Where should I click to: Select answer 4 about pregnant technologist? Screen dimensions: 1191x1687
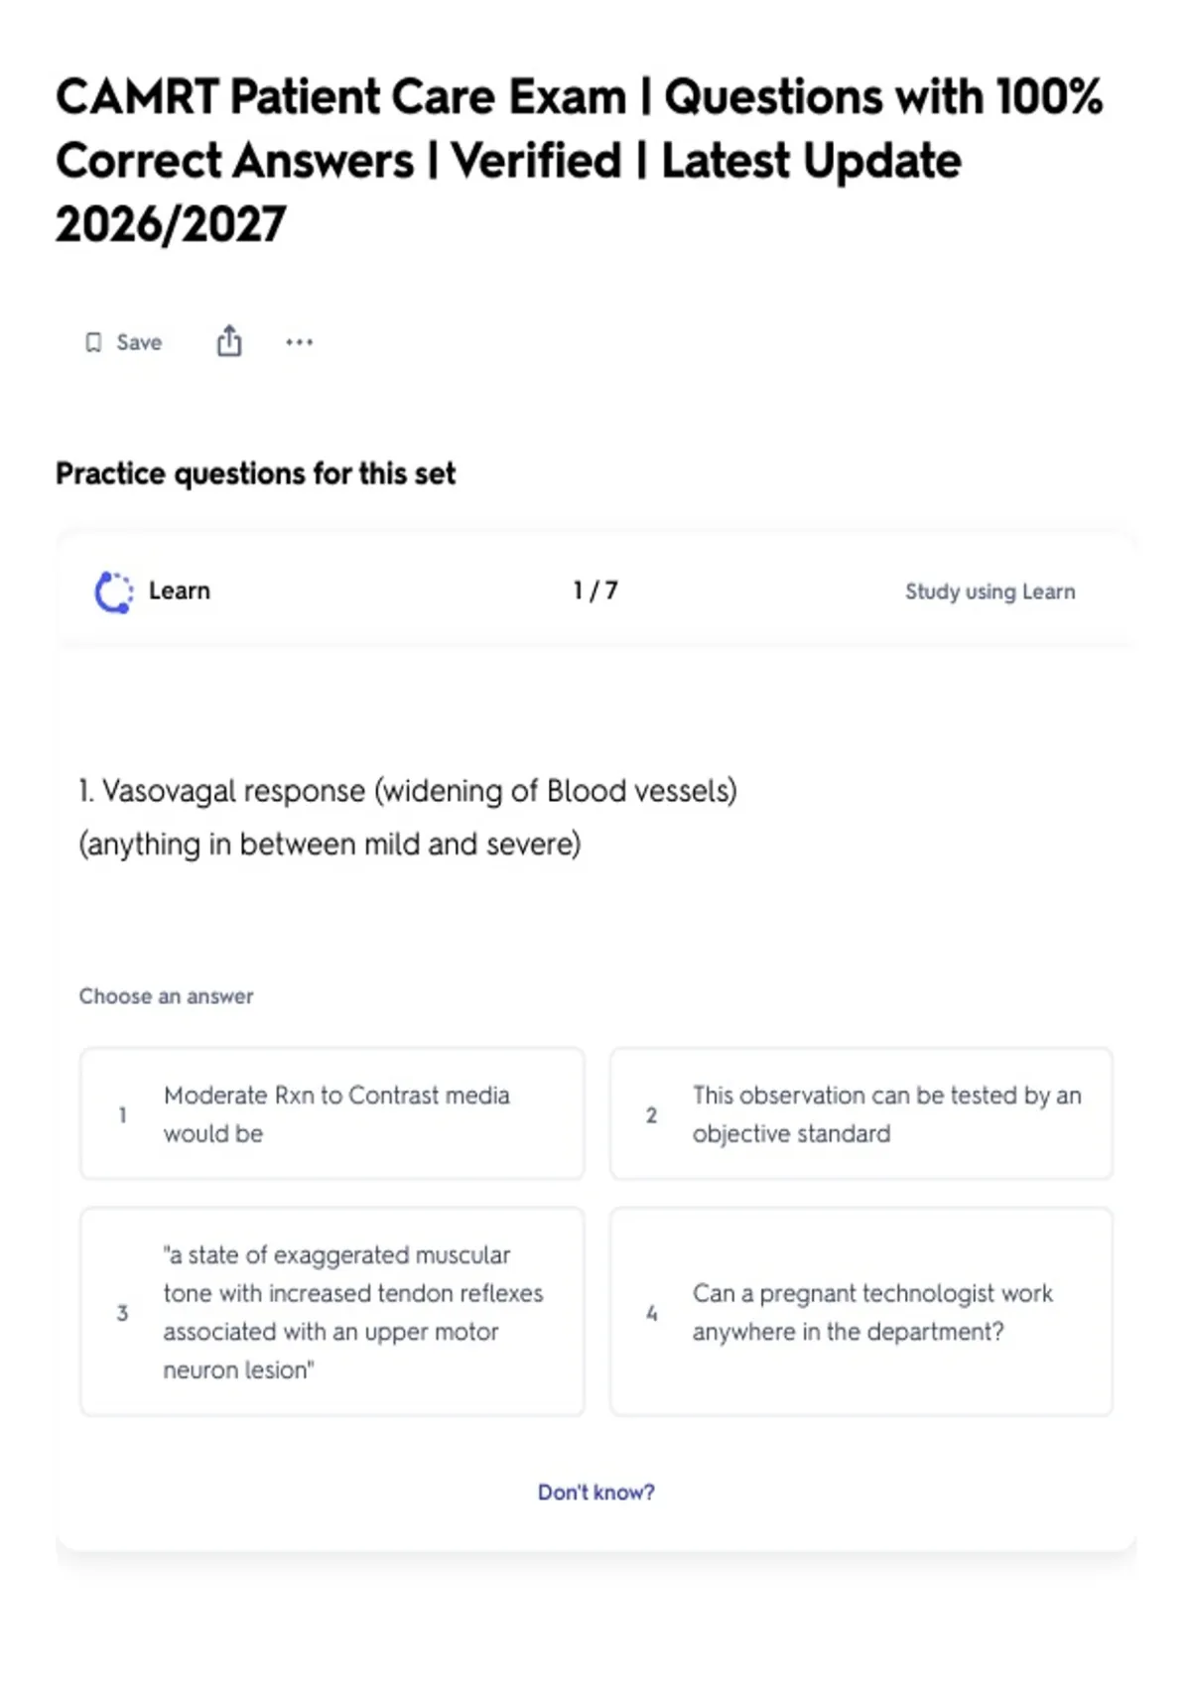coord(860,1312)
